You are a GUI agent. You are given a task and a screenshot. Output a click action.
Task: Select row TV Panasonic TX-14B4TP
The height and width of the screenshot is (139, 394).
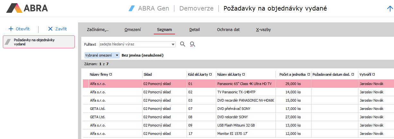pyautogui.click(x=238, y=92)
